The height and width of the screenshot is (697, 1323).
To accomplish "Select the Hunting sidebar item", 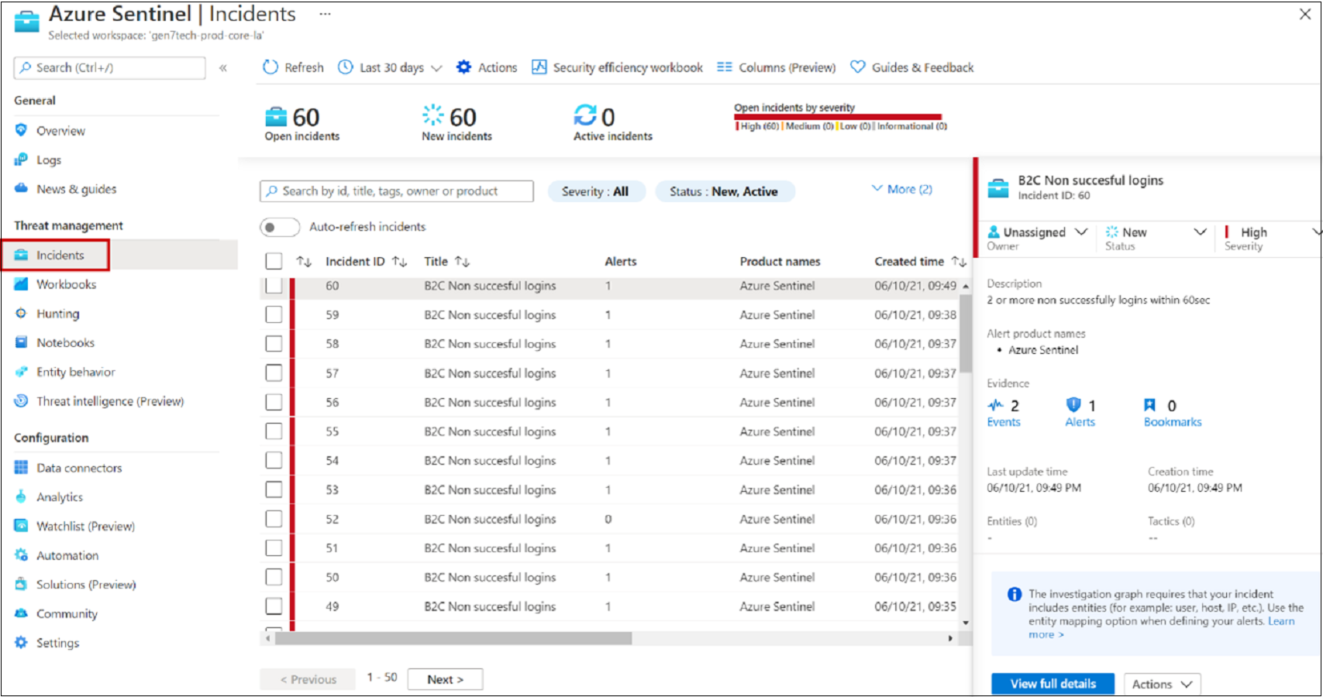I will click(57, 313).
